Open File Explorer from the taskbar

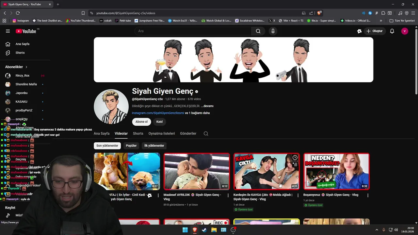tap(214, 230)
